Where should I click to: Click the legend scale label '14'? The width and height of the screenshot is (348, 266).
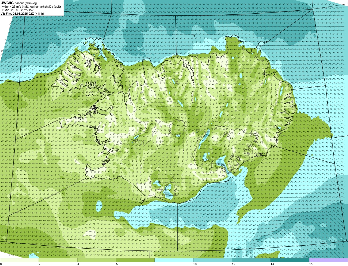pyautogui.click(x=272, y=264)
